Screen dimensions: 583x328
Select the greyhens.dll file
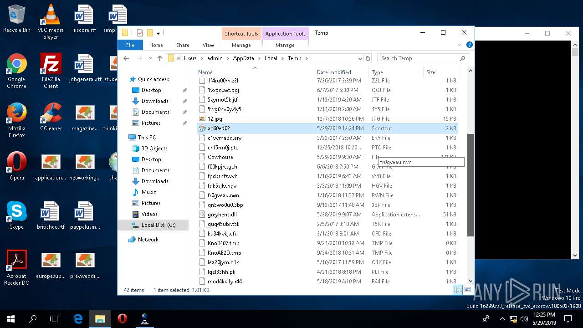point(327,215)
